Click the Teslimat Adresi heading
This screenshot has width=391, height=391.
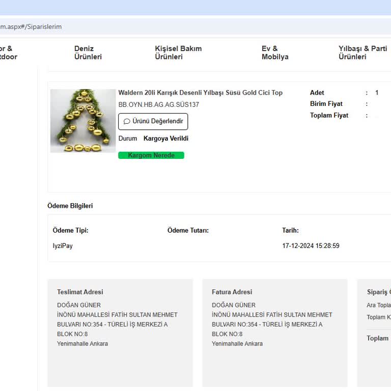click(x=80, y=292)
